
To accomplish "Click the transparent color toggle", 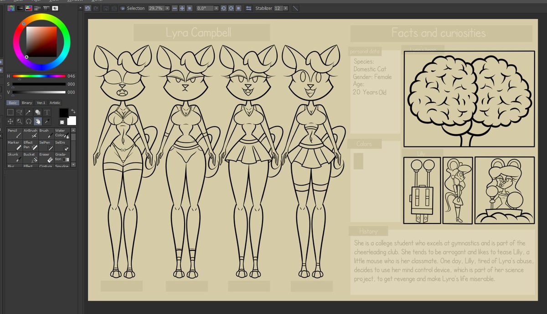I will point(62,122).
